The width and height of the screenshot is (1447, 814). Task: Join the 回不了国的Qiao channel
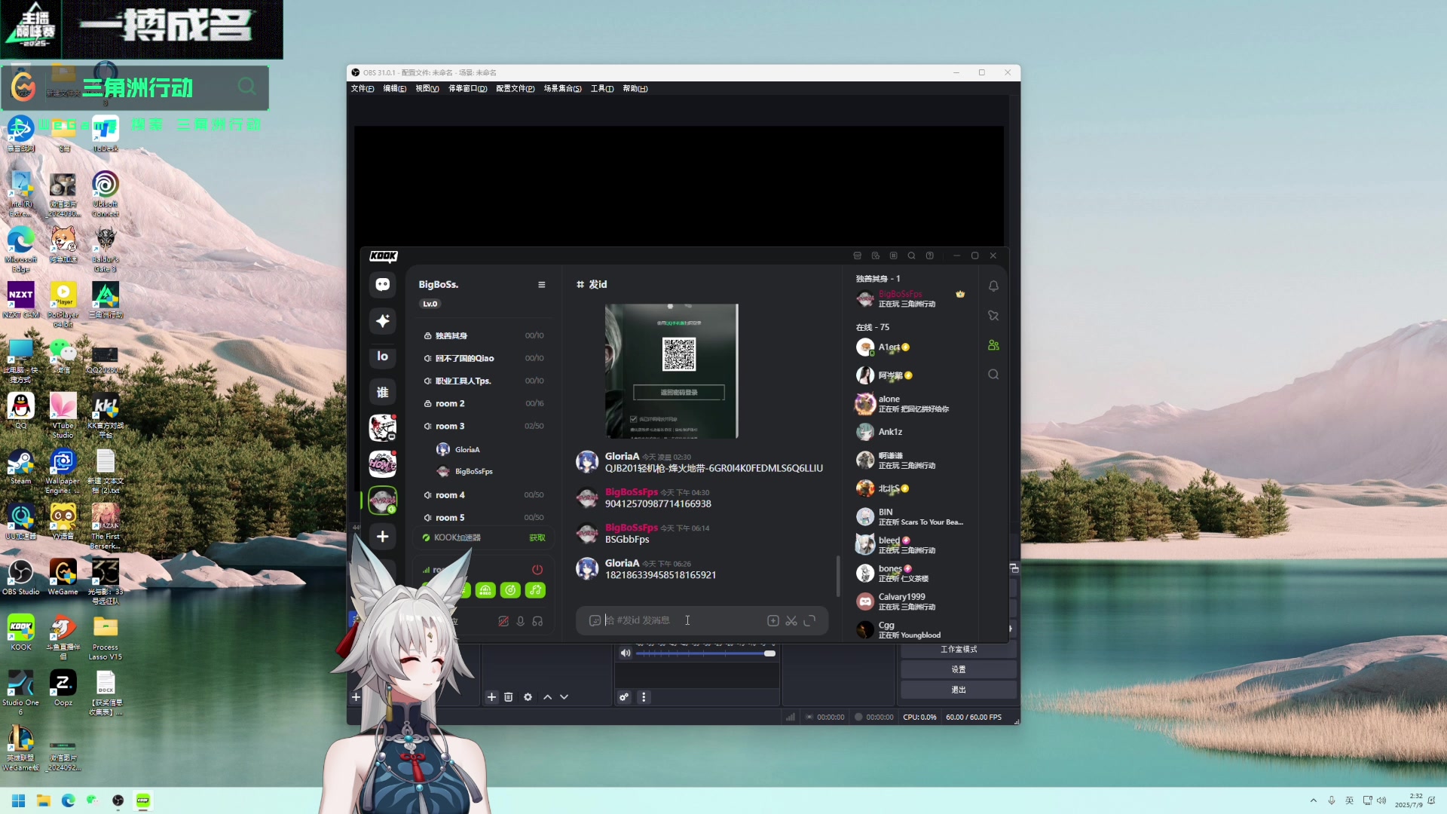click(483, 359)
